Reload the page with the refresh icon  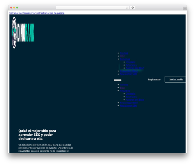127,8
